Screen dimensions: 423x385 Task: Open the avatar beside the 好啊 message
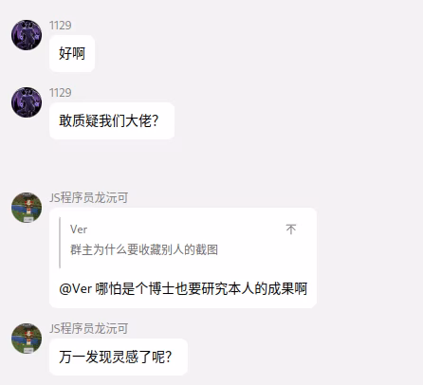[x=27, y=35]
